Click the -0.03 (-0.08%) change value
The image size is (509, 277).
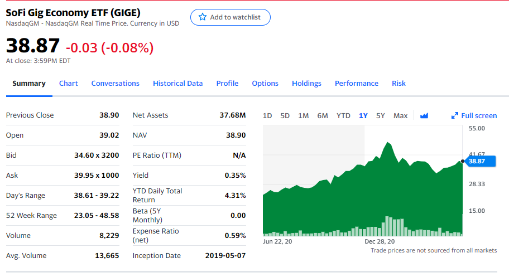click(110, 48)
